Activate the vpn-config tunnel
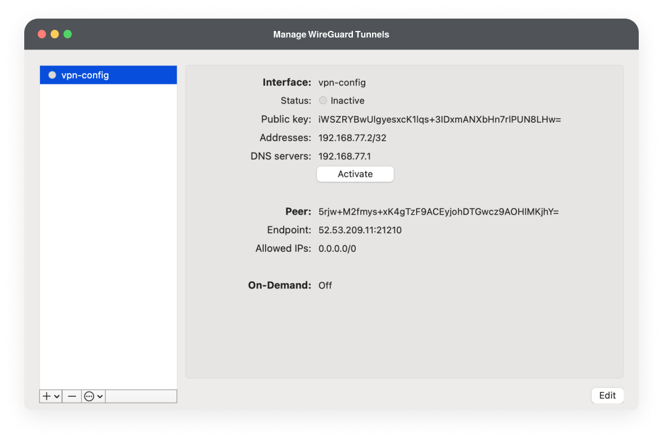 (355, 174)
